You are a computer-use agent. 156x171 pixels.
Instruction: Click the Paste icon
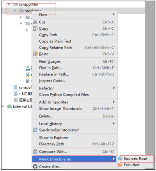(x=35, y=54)
